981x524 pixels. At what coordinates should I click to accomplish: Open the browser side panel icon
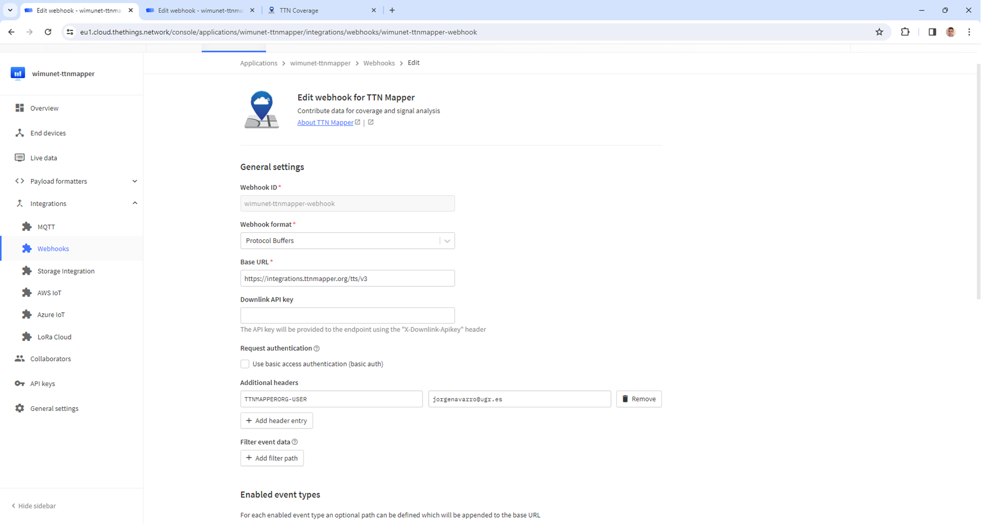pos(932,32)
